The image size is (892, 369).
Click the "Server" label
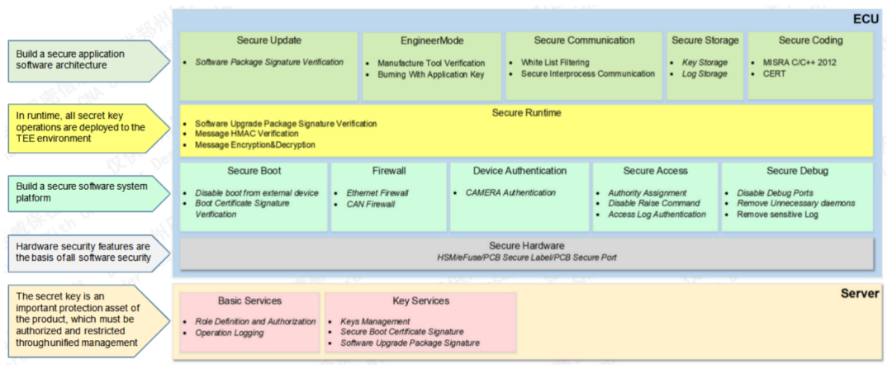[860, 293]
